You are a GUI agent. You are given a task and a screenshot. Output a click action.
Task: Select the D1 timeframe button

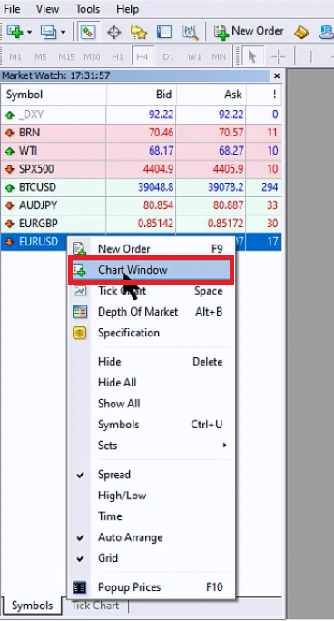(x=169, y=57)
